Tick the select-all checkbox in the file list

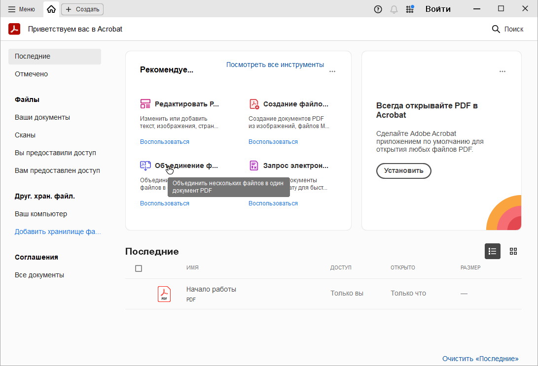[139, 268]
